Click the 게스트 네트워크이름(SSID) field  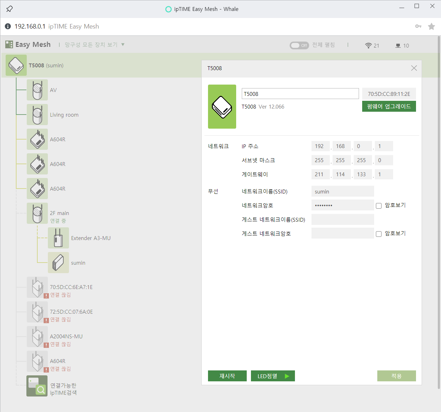(343, 219)
